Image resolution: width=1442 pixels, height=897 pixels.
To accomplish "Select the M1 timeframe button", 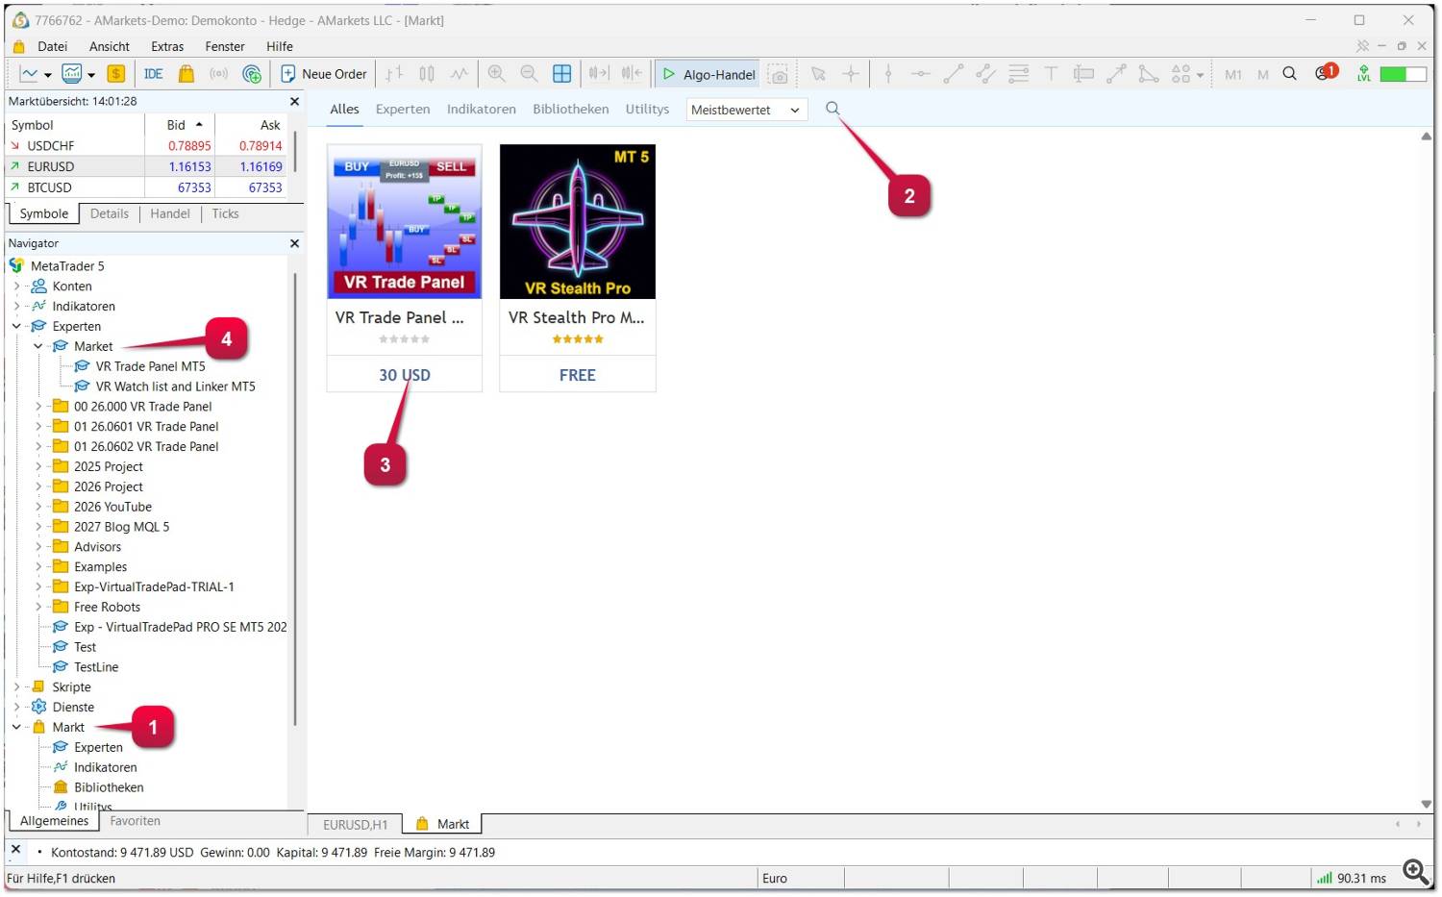I will [1233, 74].
